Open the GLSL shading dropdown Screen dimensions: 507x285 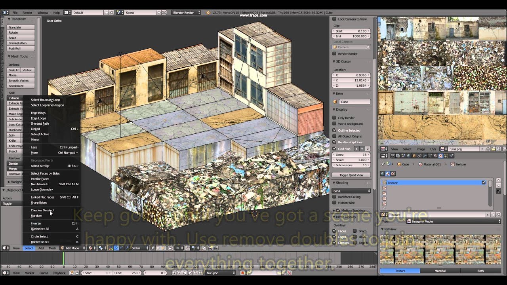tap(351, 191)
